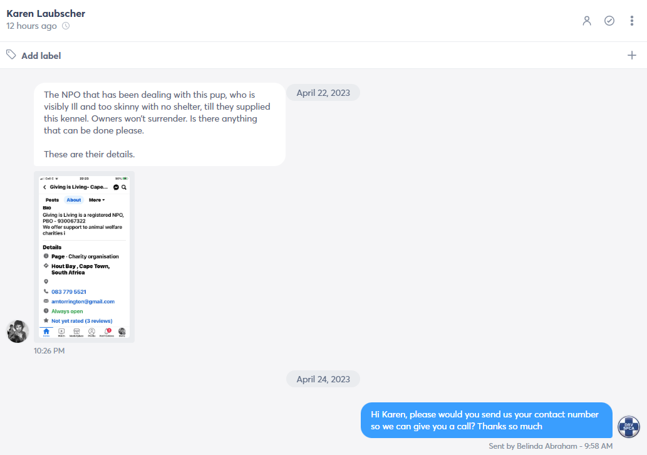Screen dimensions: 647x455
Task: Select the Posts tab in the screenshot
Action: click(x=52, y=200)
